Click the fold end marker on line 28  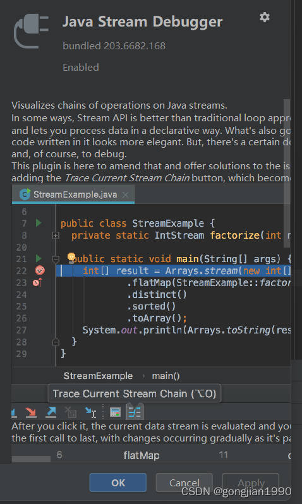(56, 342)
